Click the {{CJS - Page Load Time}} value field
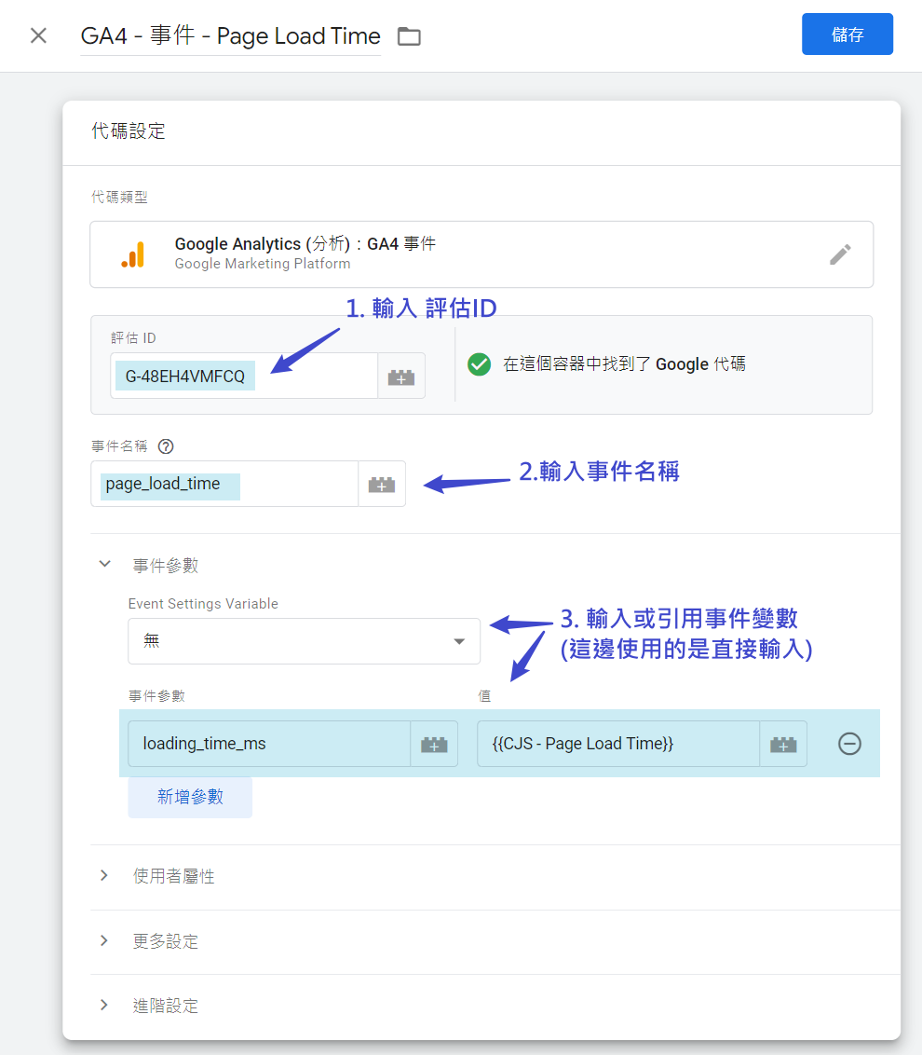This screenshot has height=1055, width=922. [618, 744]
